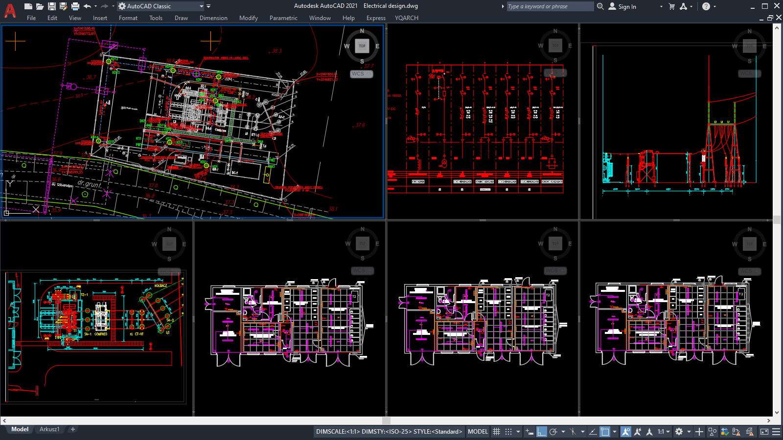Viewport: 783px width, 440px height.
Task: Click the MODEL button in the status bar
Action: click(477, 432)
